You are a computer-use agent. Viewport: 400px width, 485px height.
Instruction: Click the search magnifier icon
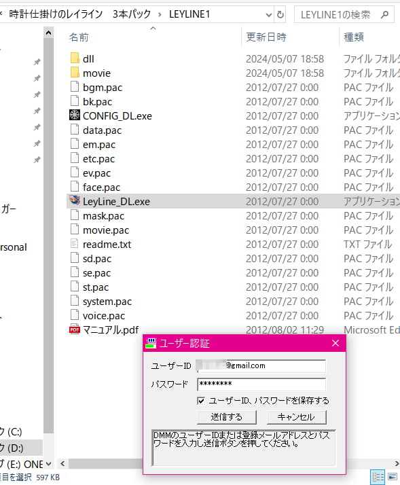[384, 14]
